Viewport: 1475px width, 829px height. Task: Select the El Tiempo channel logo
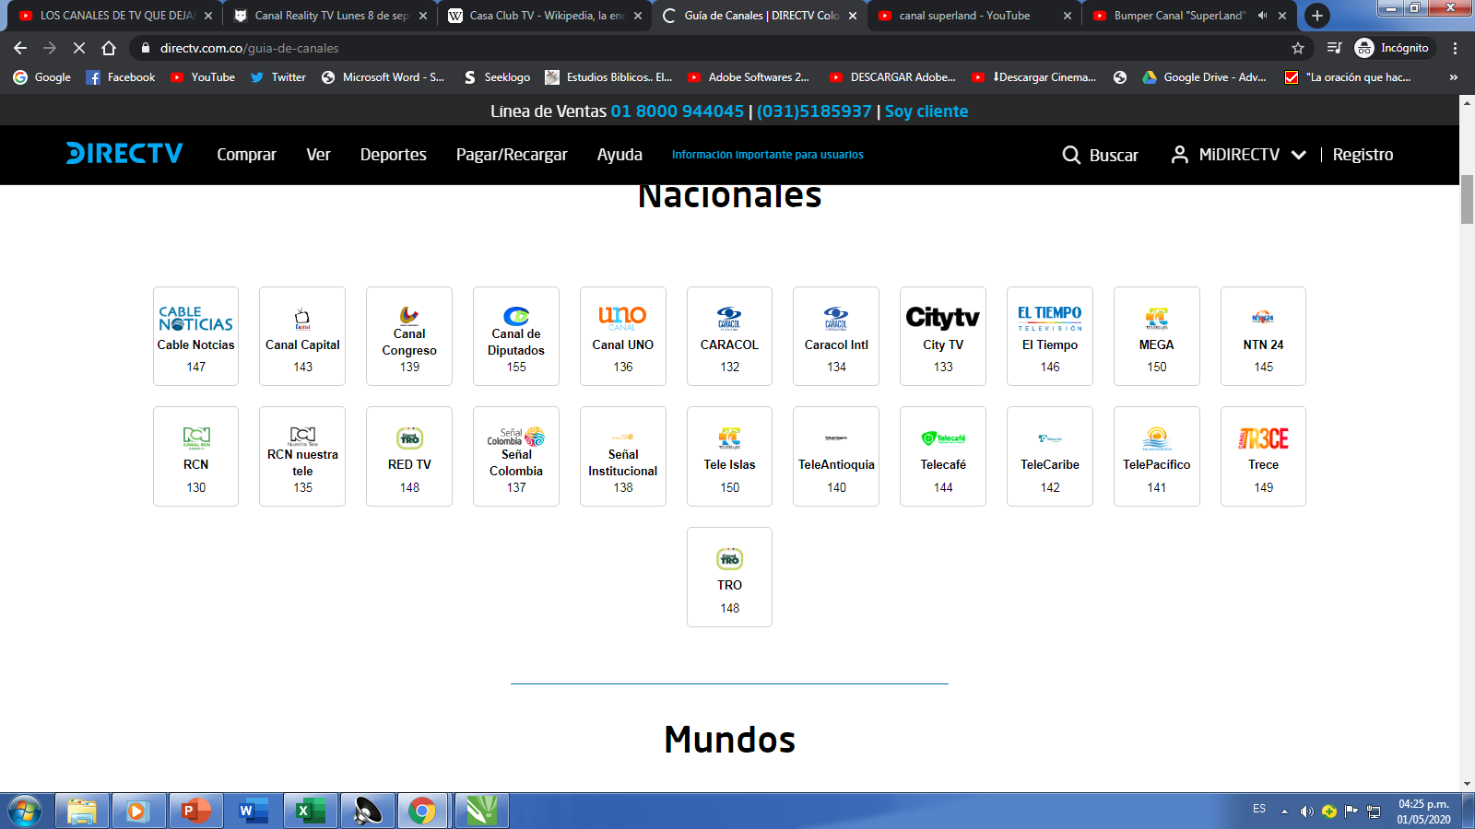pos(1050,319)
